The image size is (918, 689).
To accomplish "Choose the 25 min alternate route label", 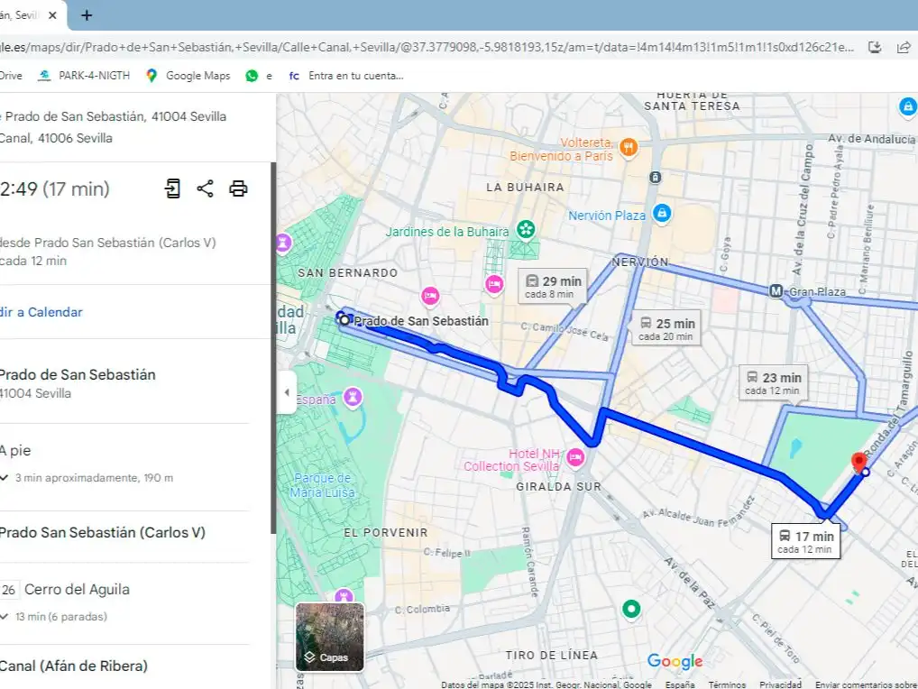I will 666,328.
